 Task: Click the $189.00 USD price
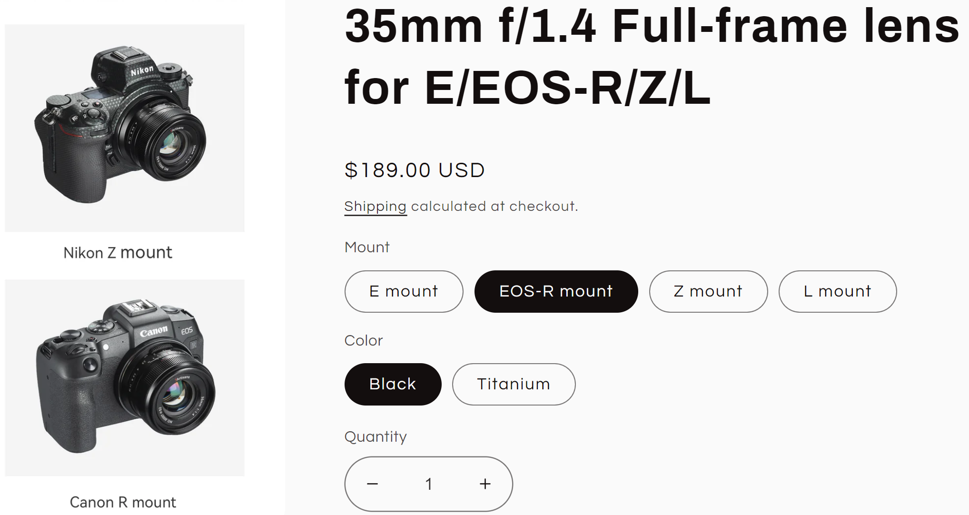pyautogui.click(x=415, y=170)
